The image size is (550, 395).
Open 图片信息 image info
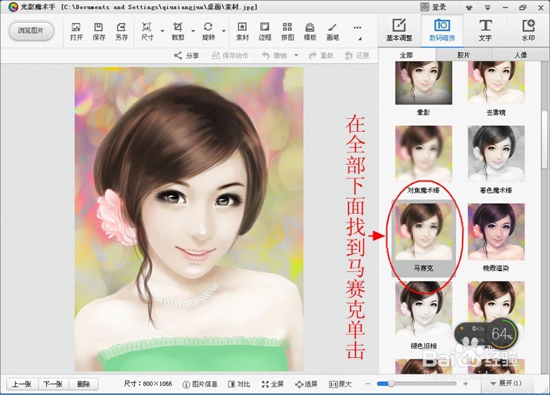point(200,384)
